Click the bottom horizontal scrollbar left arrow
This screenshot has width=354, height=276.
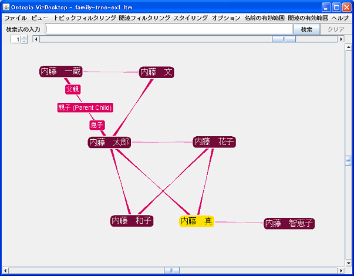[x=5, y=270]
